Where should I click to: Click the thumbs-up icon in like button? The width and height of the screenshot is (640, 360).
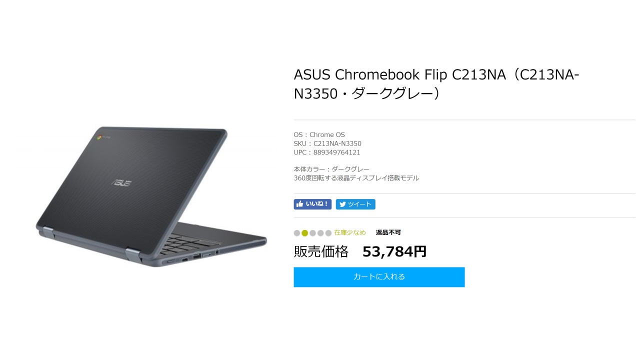point(299,204)
